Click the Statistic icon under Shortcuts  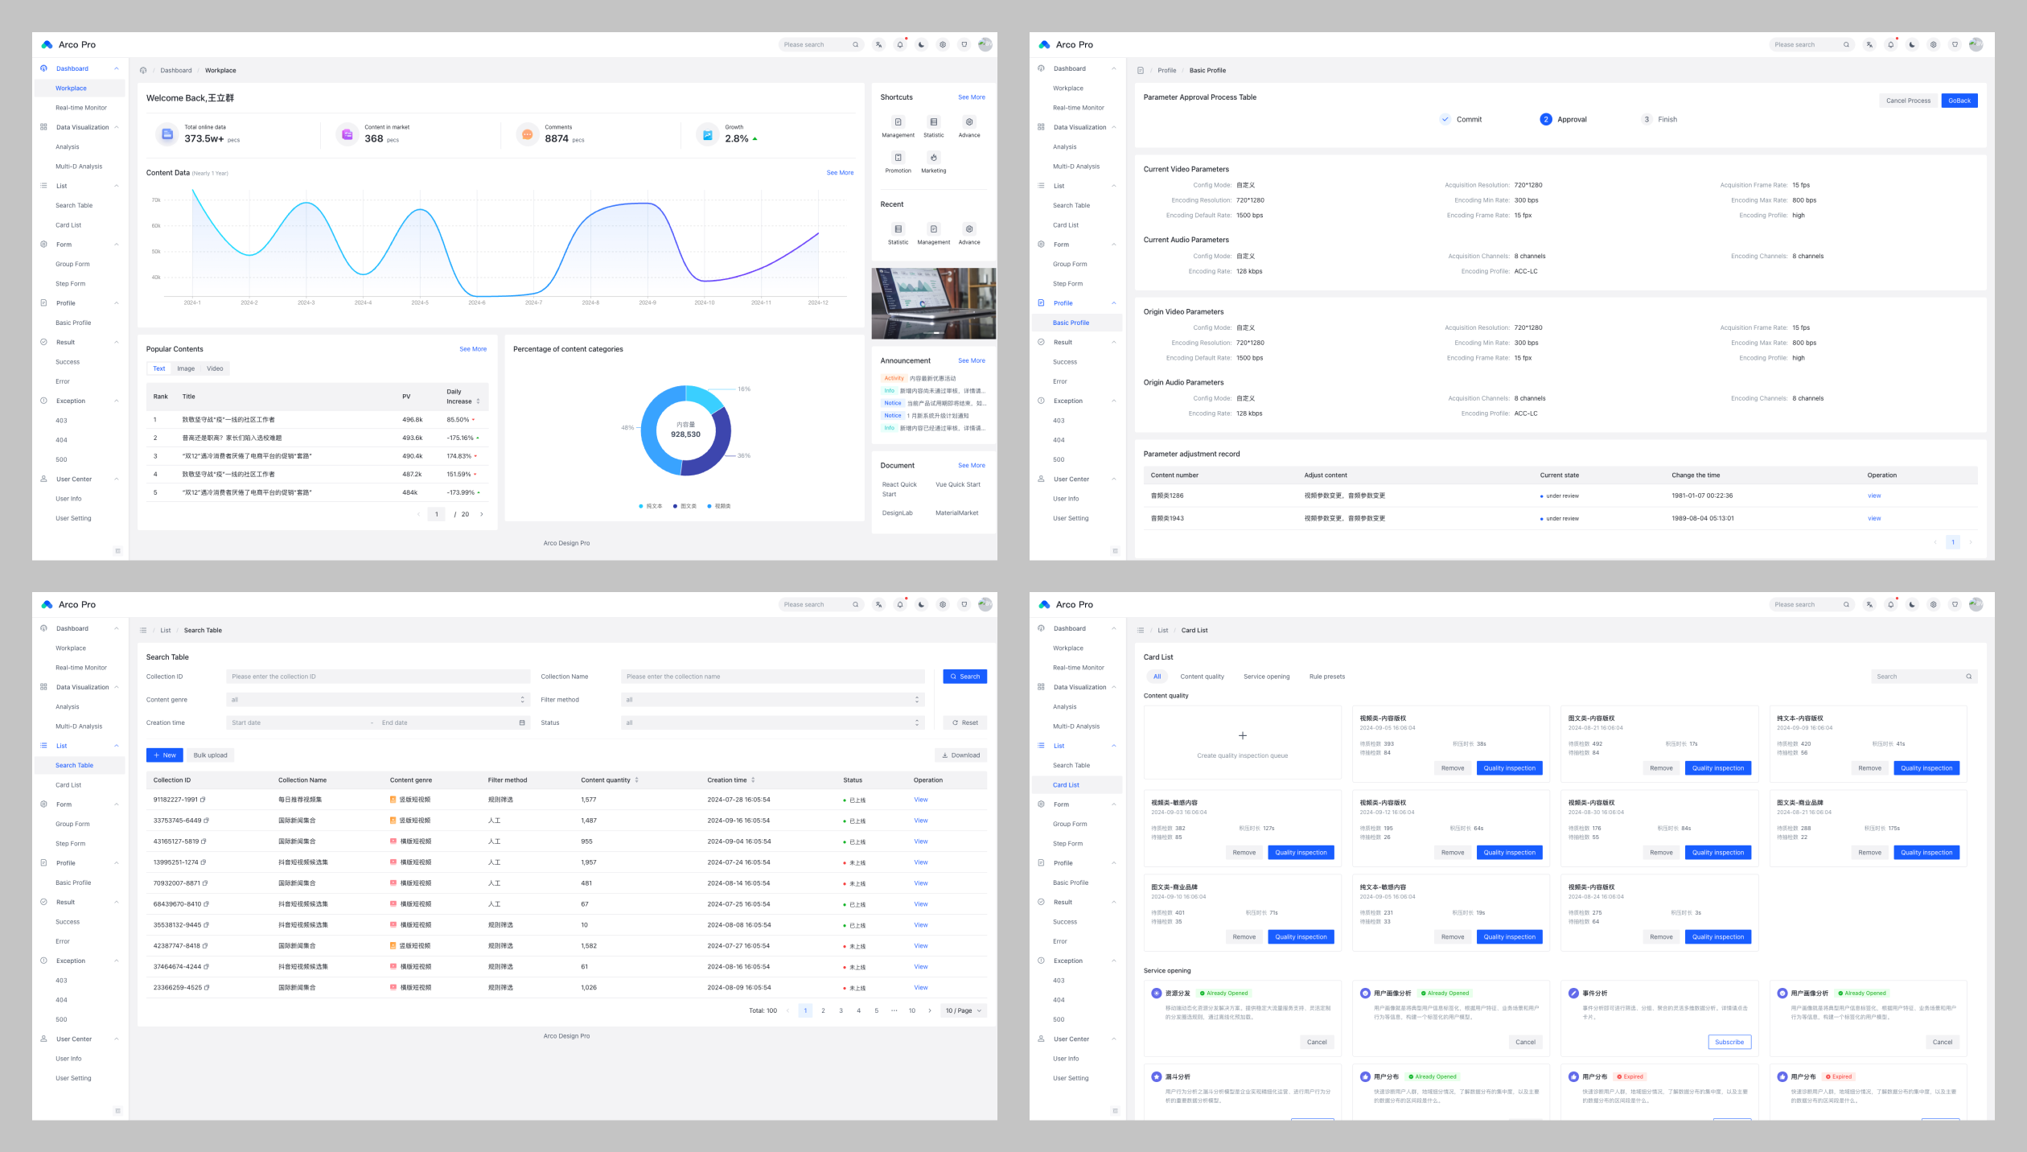[933, 122]
